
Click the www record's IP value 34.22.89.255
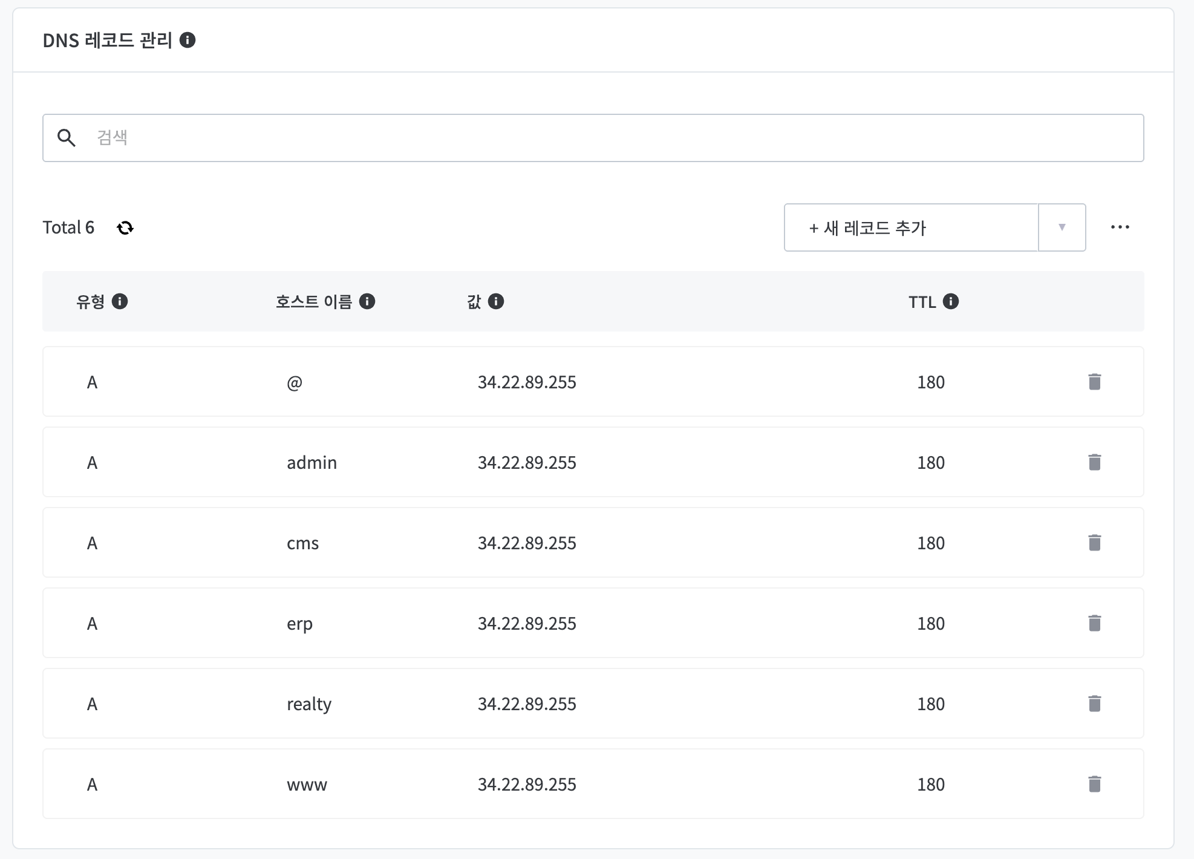point(527,785)
